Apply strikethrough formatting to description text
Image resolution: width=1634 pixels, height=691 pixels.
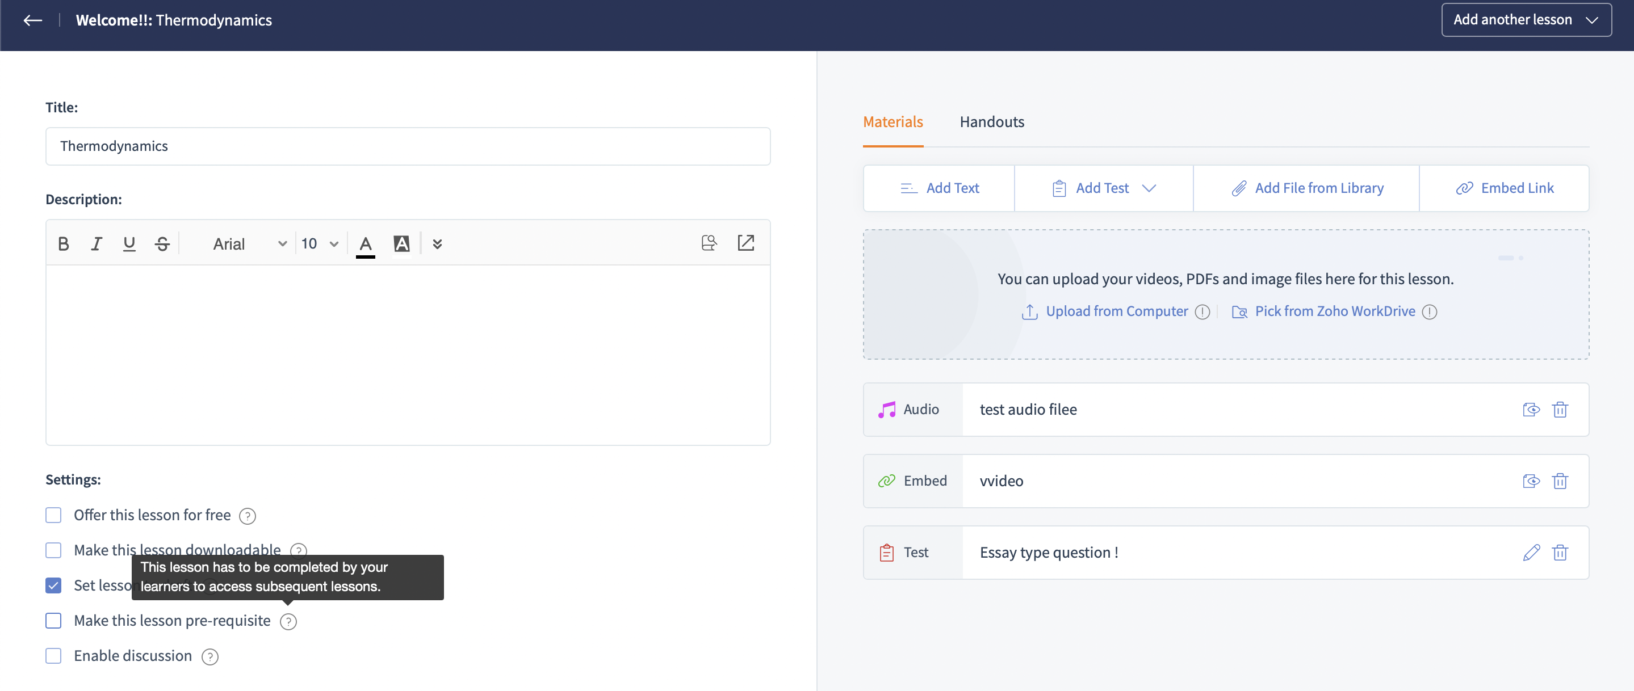click(162, 244)
